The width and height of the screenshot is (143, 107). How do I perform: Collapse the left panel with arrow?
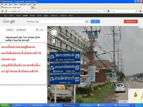[46, 30]
